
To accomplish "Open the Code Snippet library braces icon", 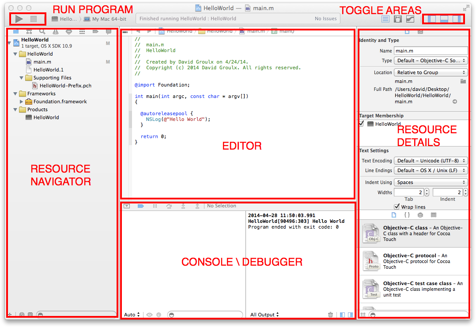I will 407,215.
